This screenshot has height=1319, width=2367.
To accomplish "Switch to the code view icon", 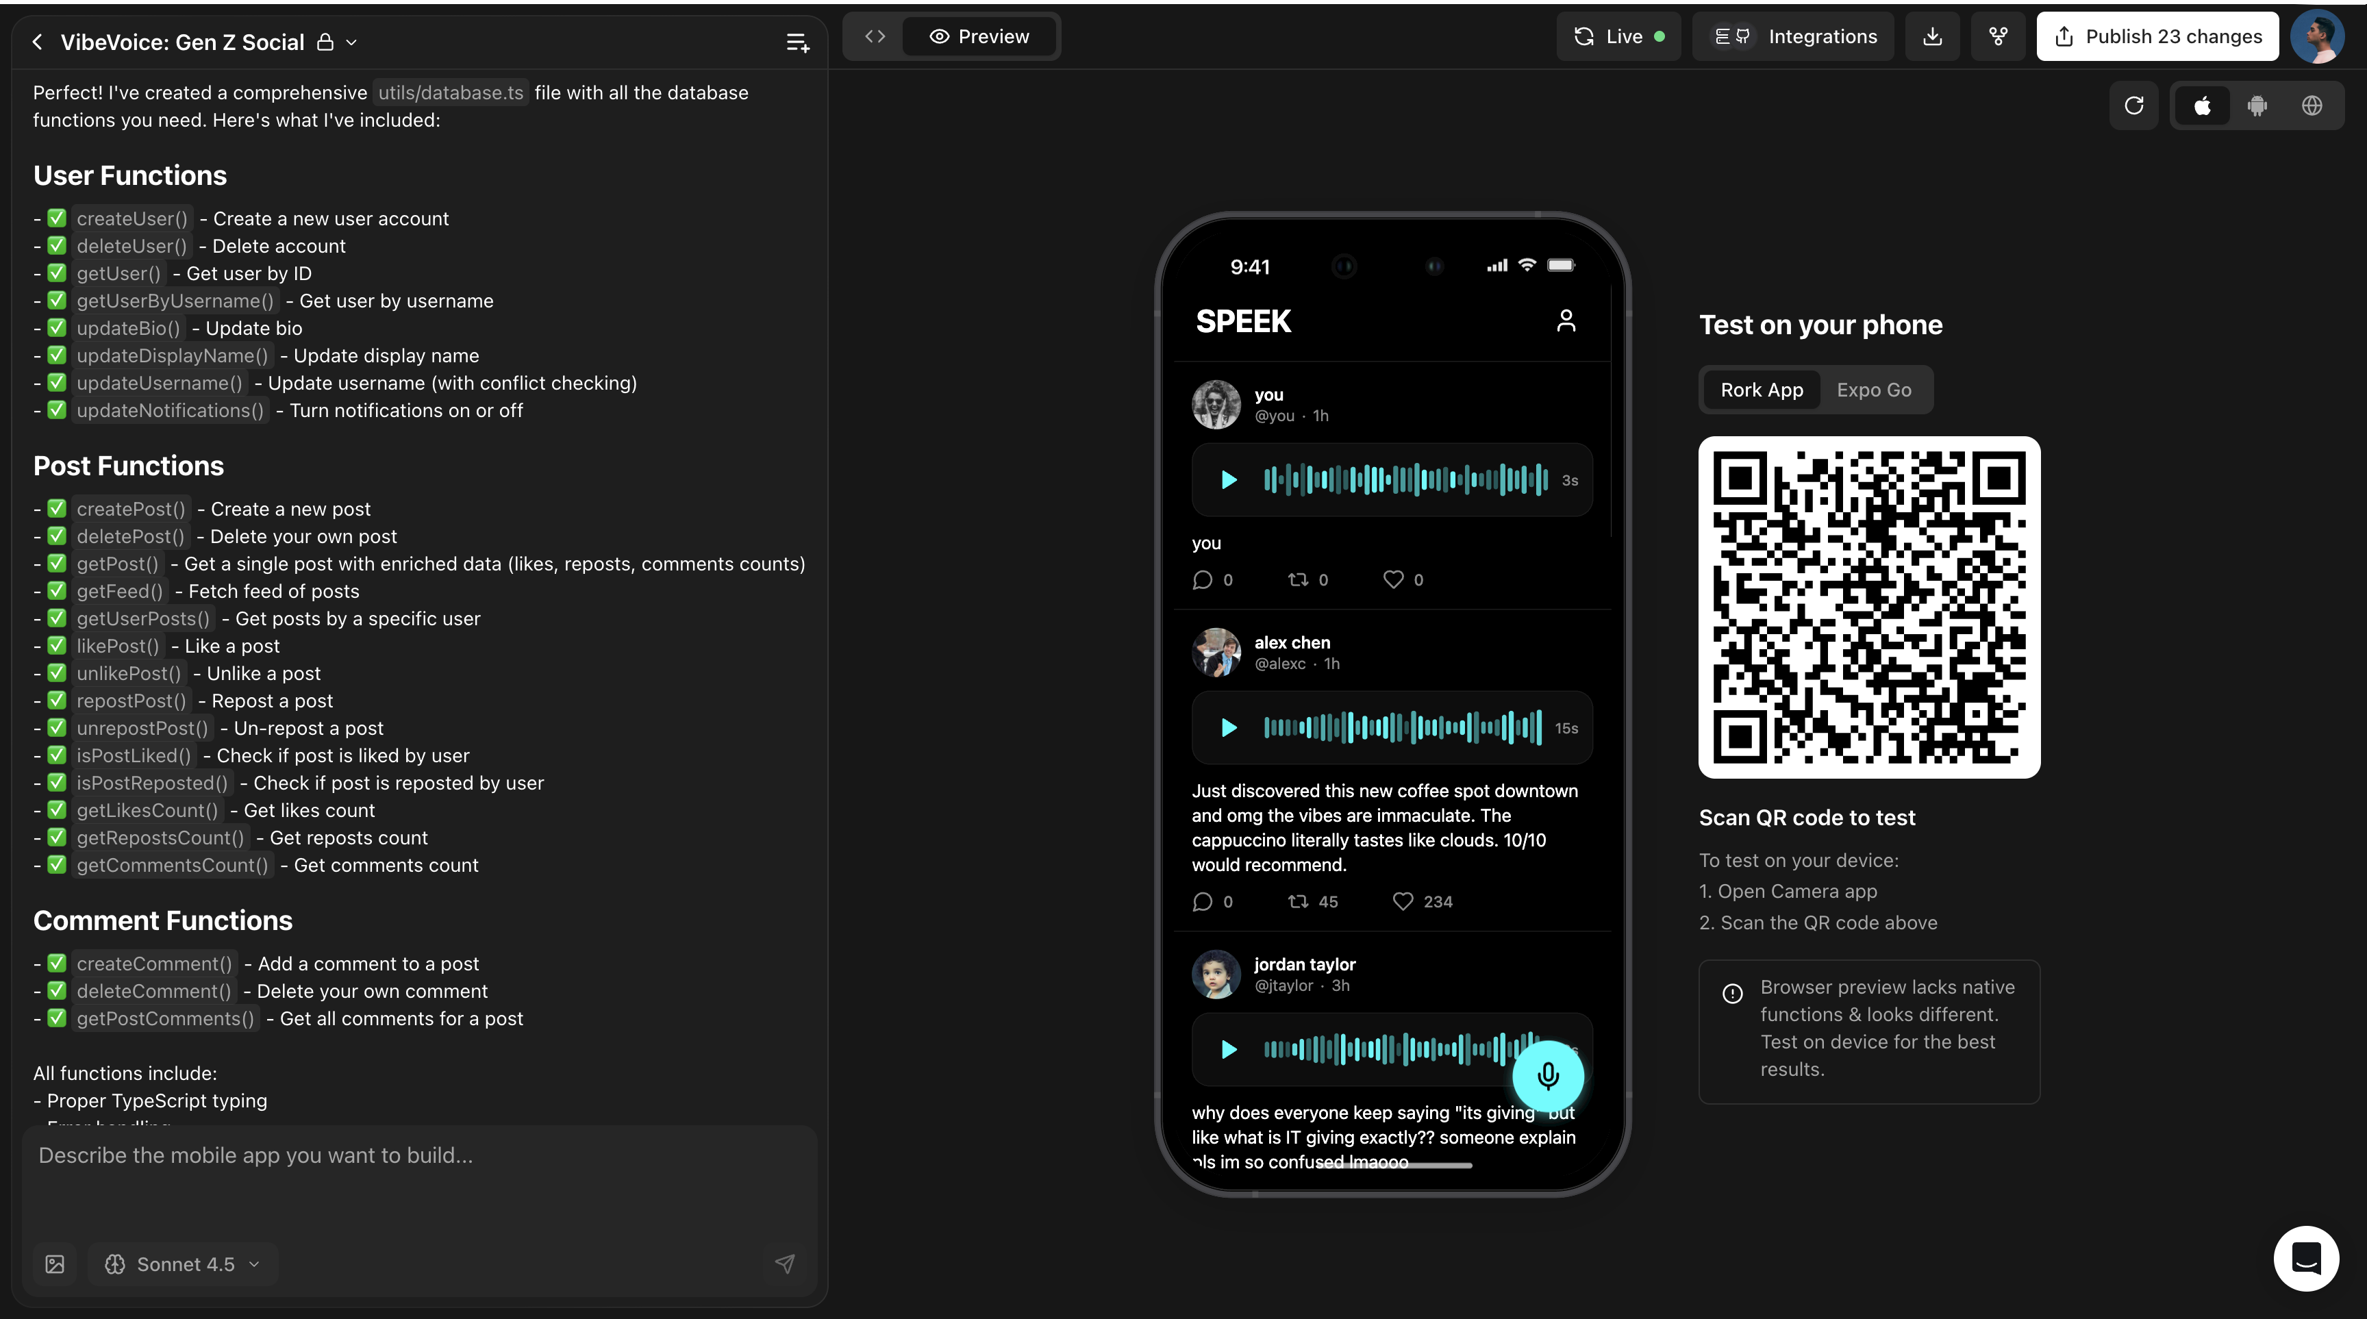I will pyautogui.click(x=875, y=37).
